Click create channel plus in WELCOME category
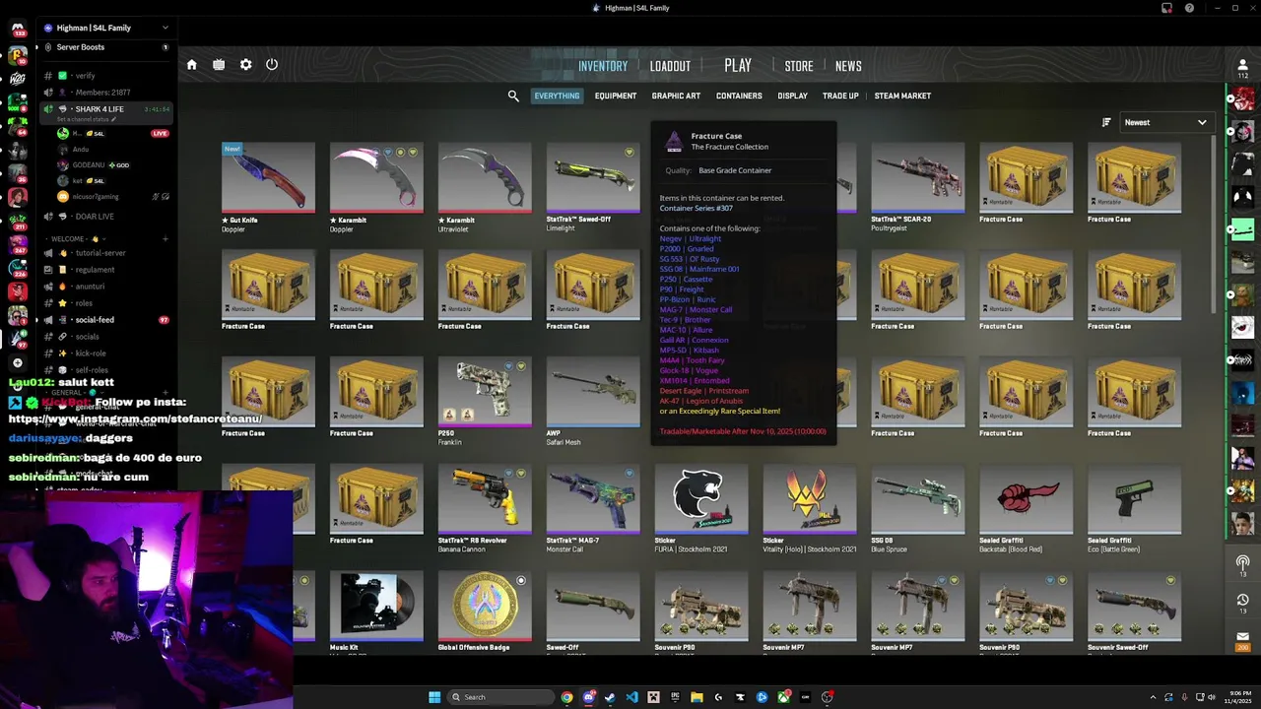Screen dimensions: 1261x709 (165, 239)
